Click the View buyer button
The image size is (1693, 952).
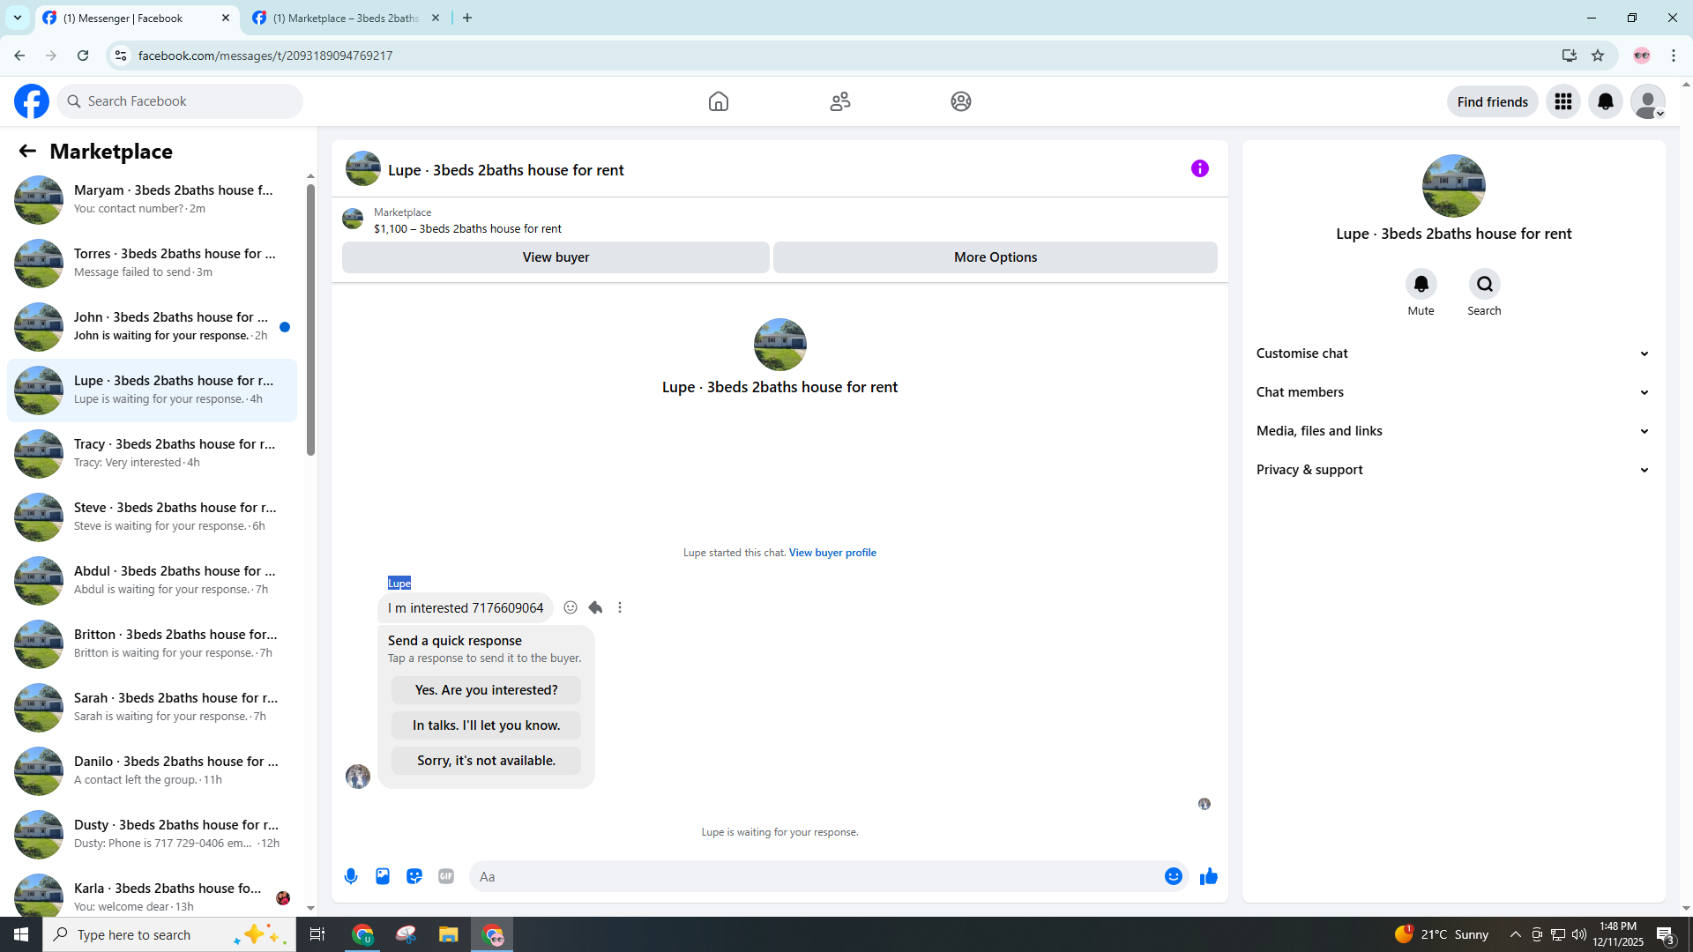pos(556,257)
